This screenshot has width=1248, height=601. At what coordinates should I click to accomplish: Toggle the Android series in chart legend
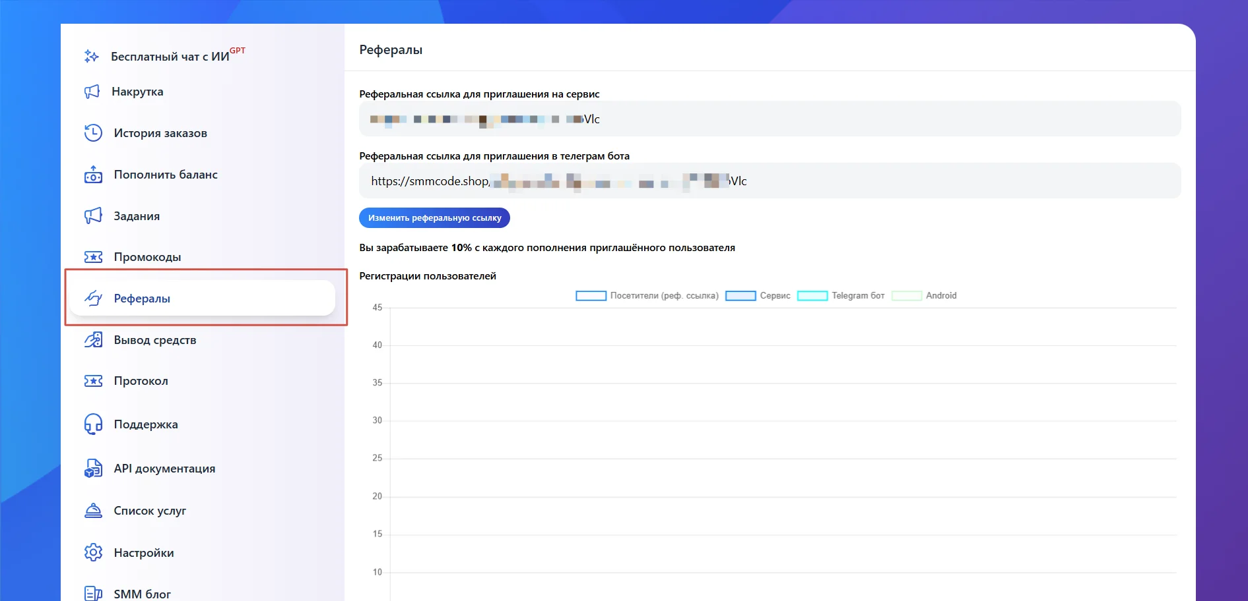point(924,296)
